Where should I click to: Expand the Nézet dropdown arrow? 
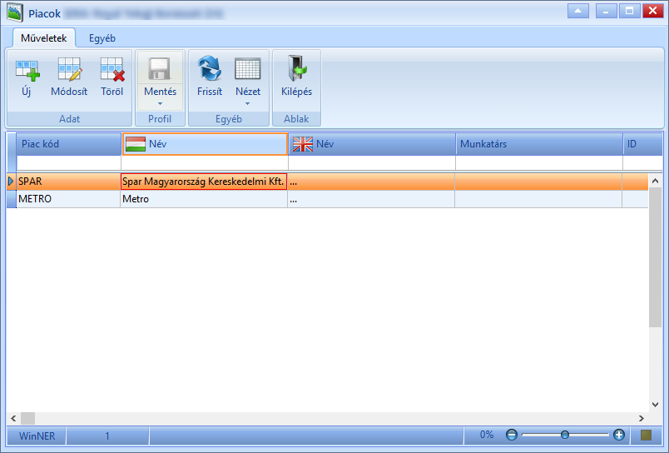click(x=247, y=104)
